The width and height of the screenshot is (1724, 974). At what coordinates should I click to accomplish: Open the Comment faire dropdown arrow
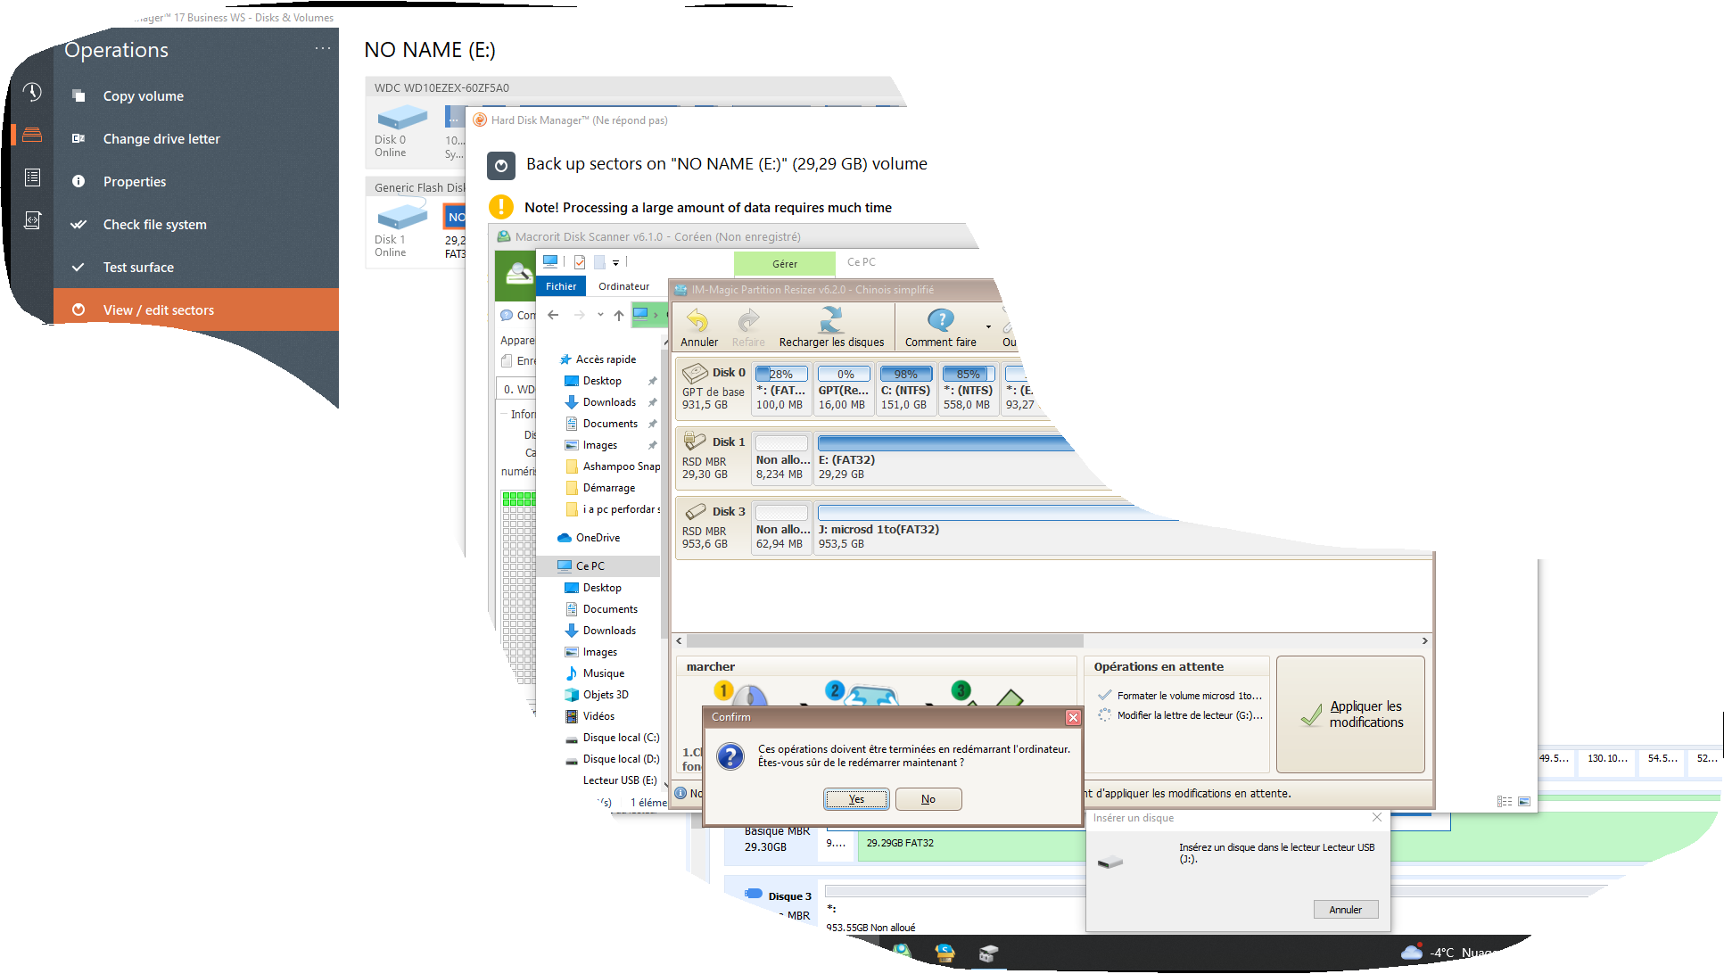point(988,326)
